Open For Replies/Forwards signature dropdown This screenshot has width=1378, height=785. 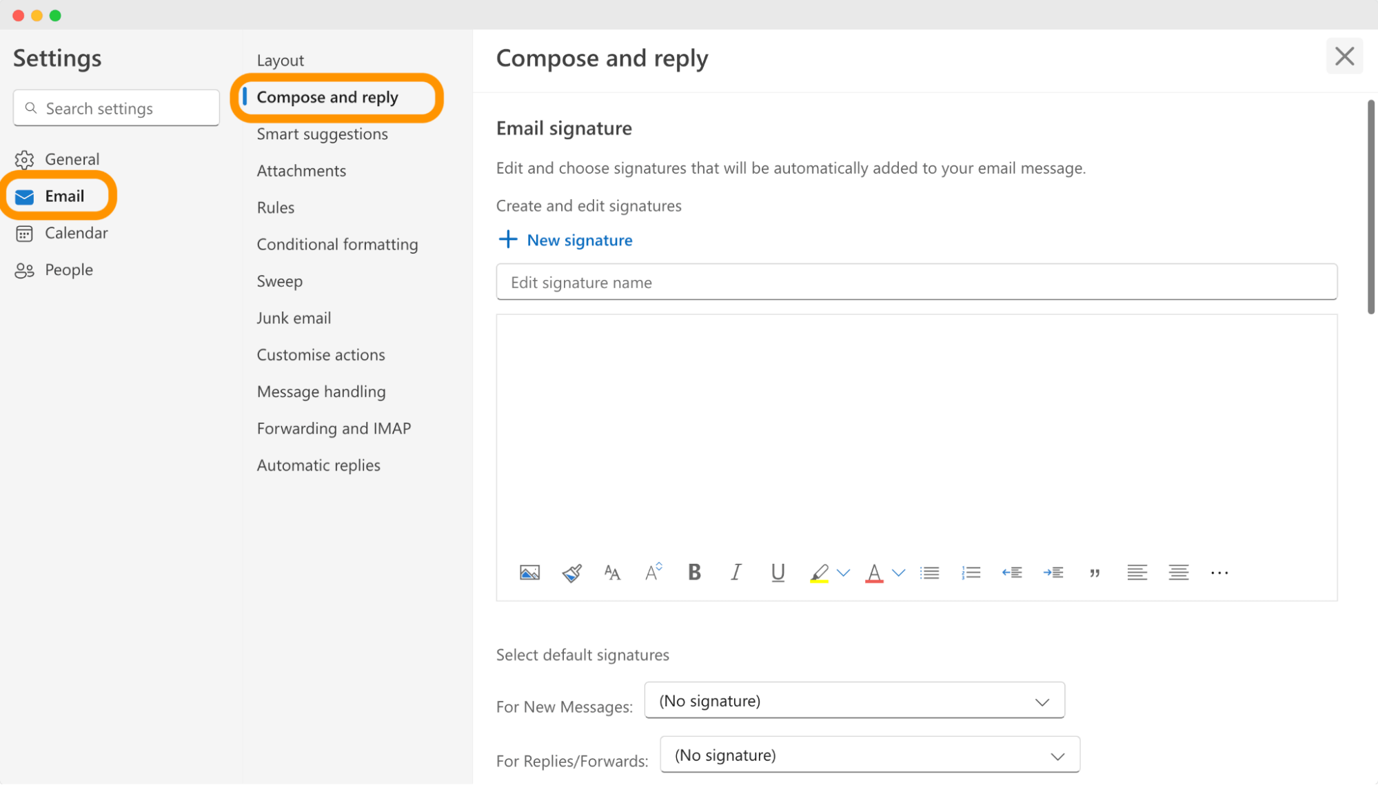coord(870,755)
